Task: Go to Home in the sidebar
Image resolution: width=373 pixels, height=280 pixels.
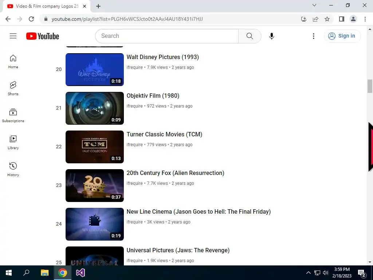Action: (x=13, y=61)
